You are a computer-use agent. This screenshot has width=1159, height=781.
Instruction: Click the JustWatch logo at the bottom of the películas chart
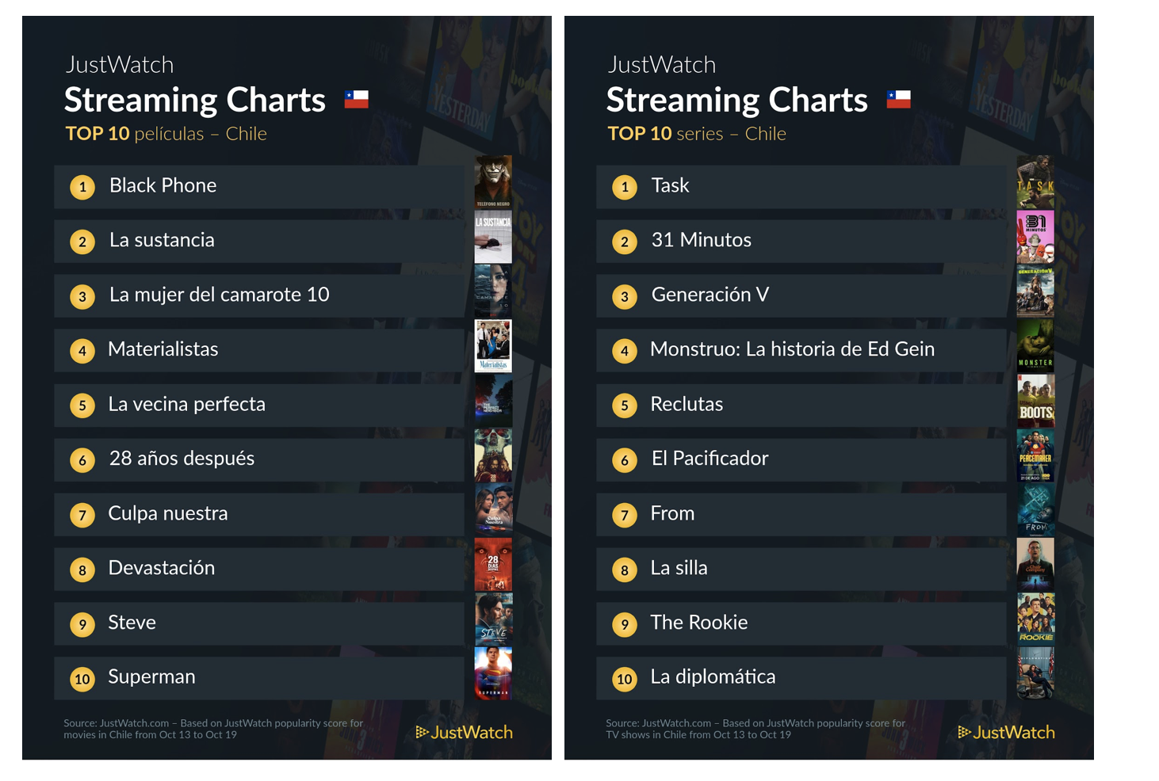pyautogui.click(x=465, y=733)
